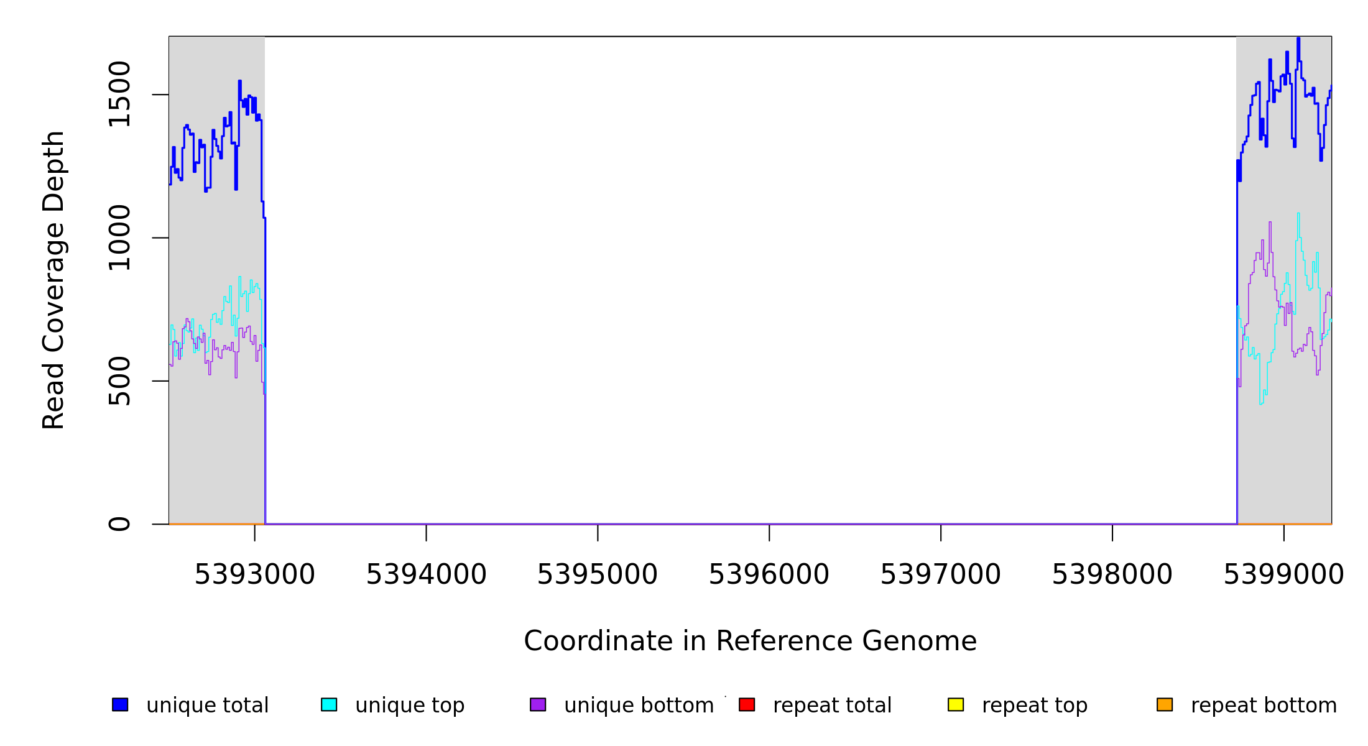Click the x-axis tick label 5394000
1368x746 pixels.
point(426,575)
